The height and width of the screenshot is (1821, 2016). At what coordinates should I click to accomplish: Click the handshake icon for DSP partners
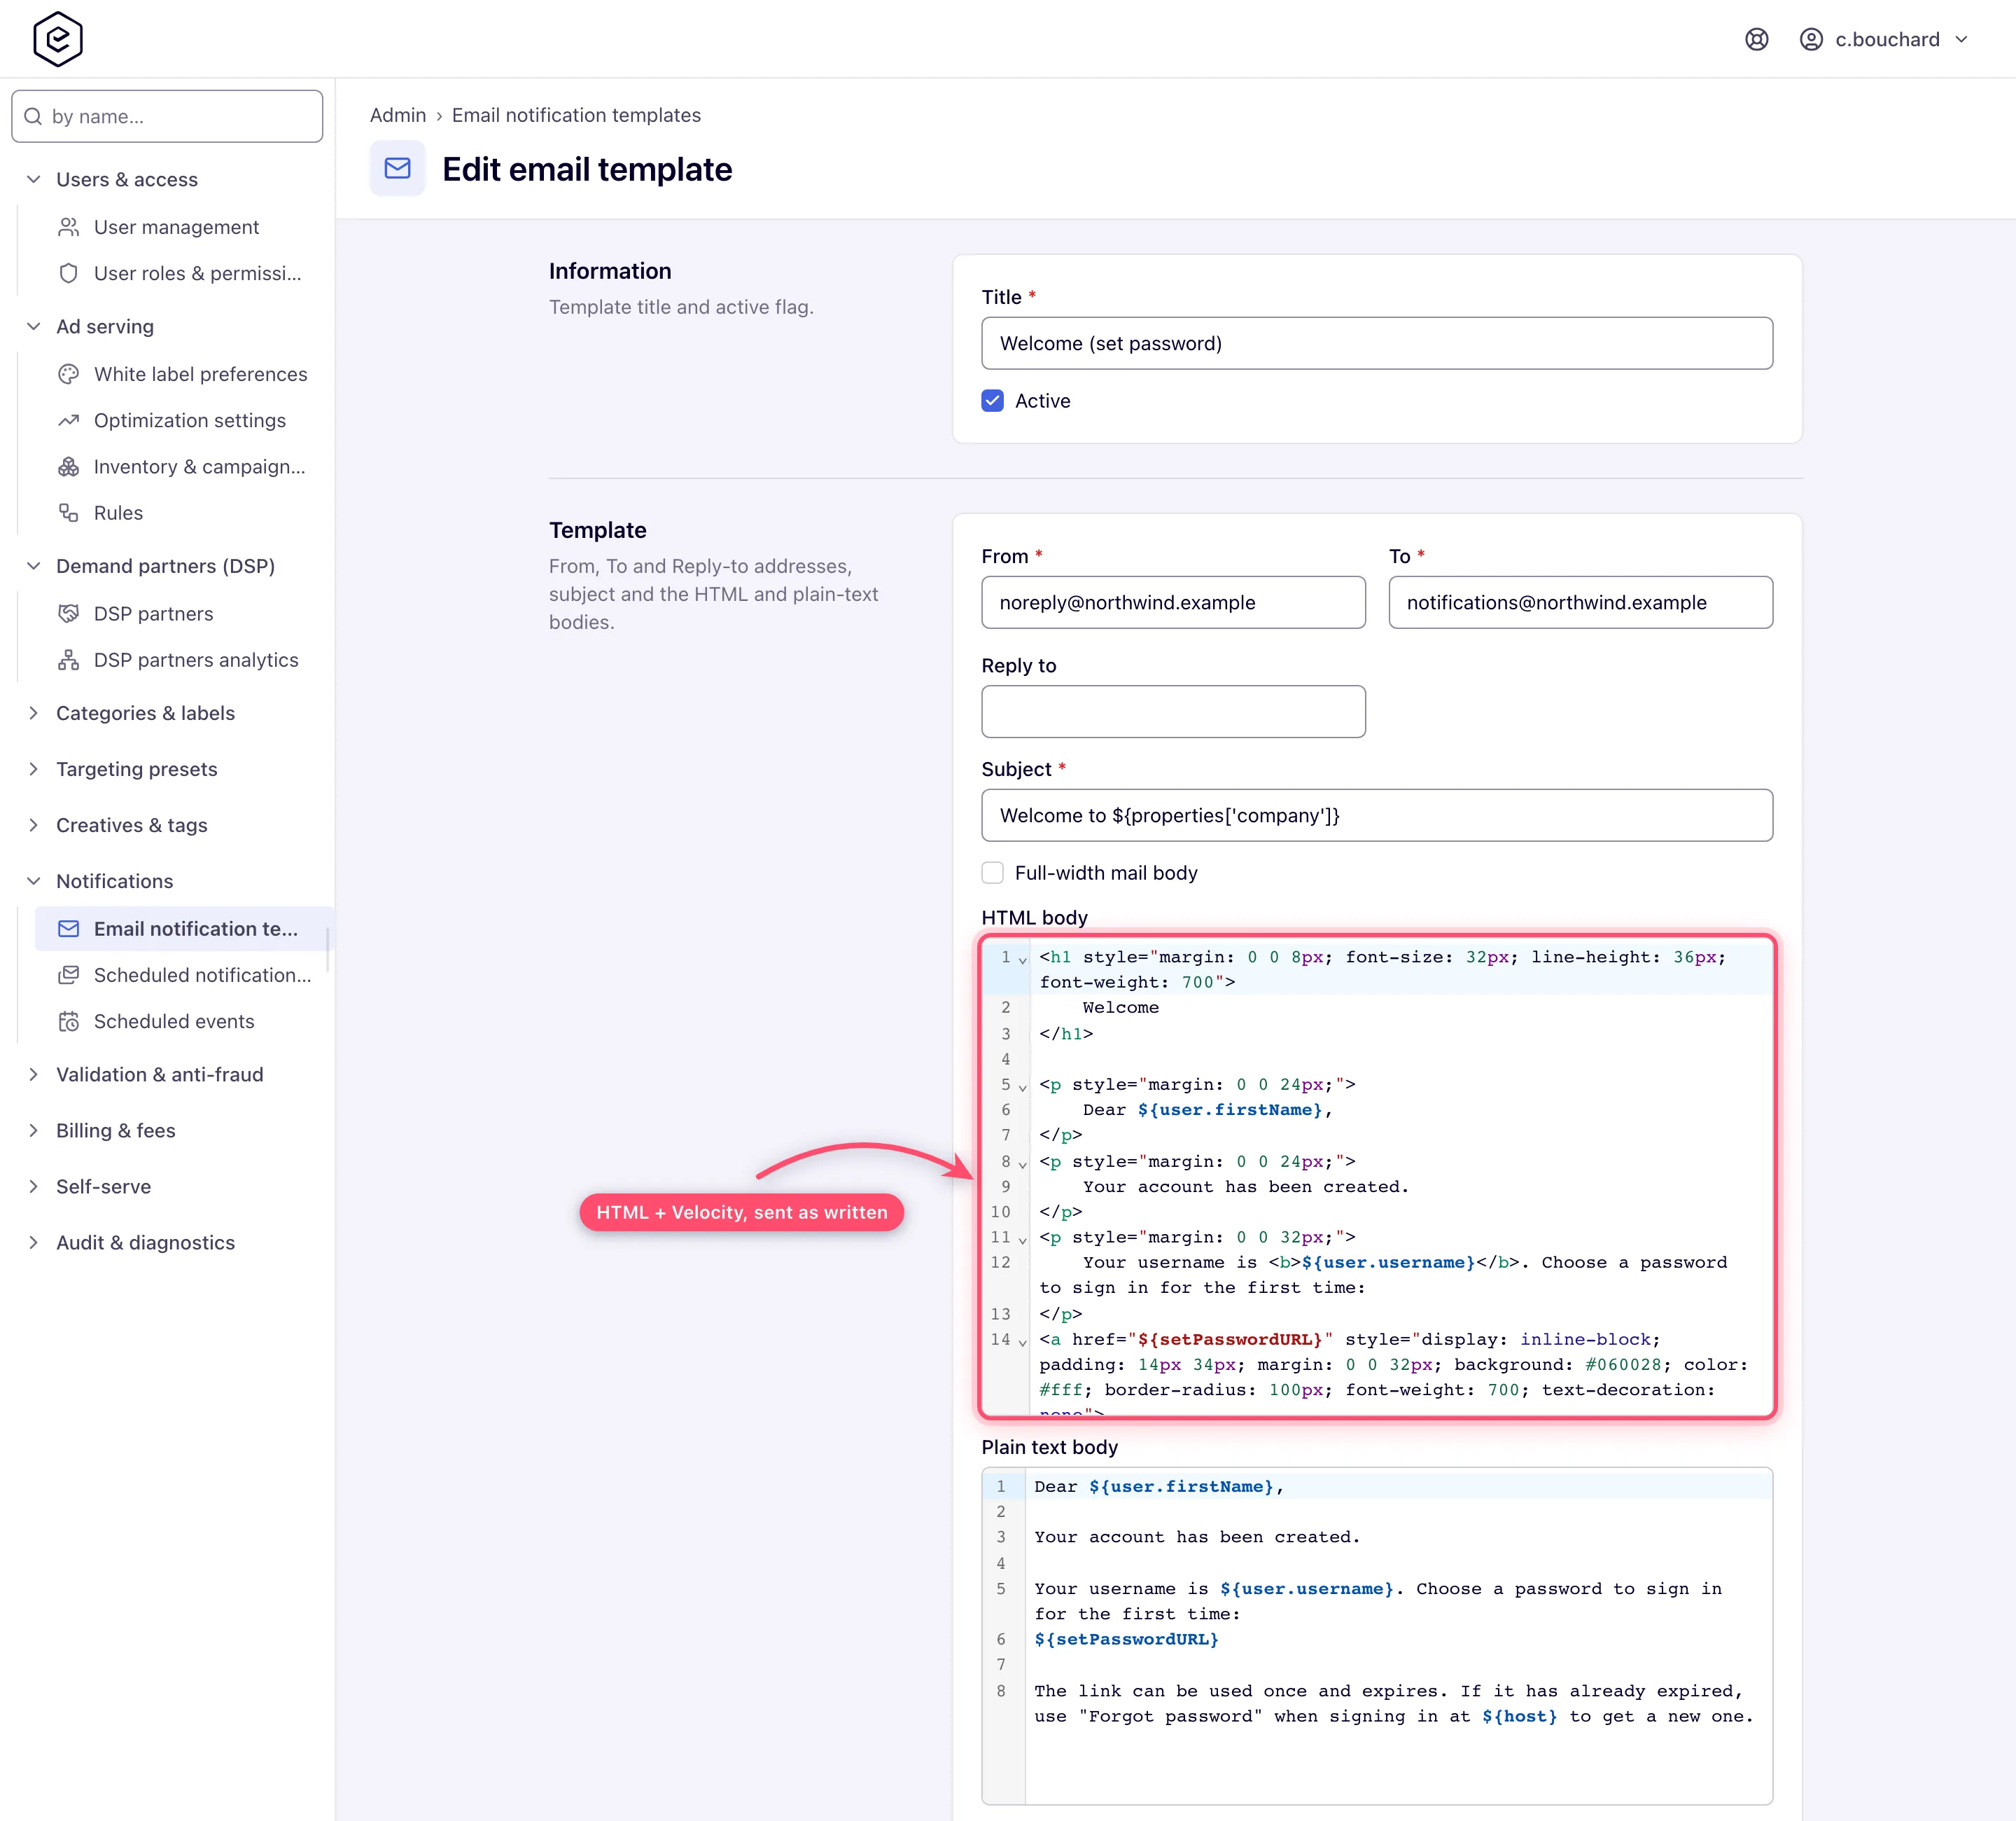[x=68, y=614]
